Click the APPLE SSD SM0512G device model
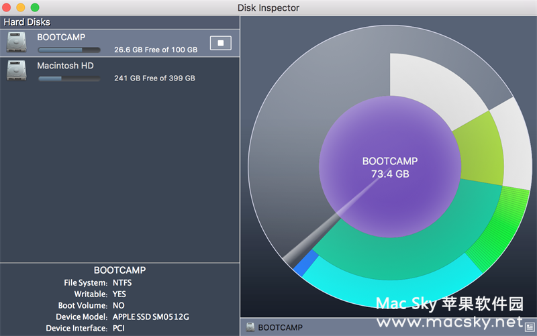Screen dimensions: 537x336 (150, 317)
